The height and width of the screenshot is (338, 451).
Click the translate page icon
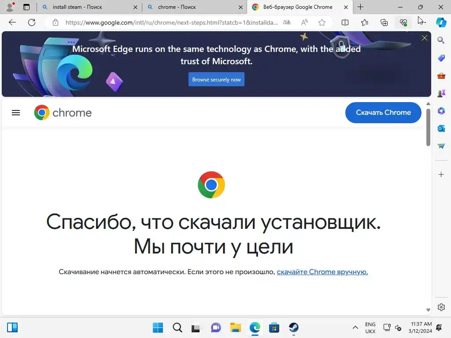[x=287, y=22]
